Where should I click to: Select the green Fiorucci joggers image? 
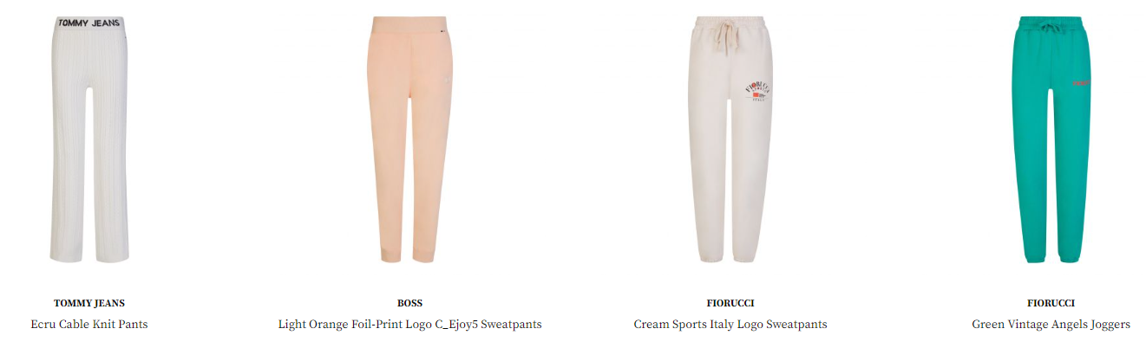click(x=1051, y=139)
